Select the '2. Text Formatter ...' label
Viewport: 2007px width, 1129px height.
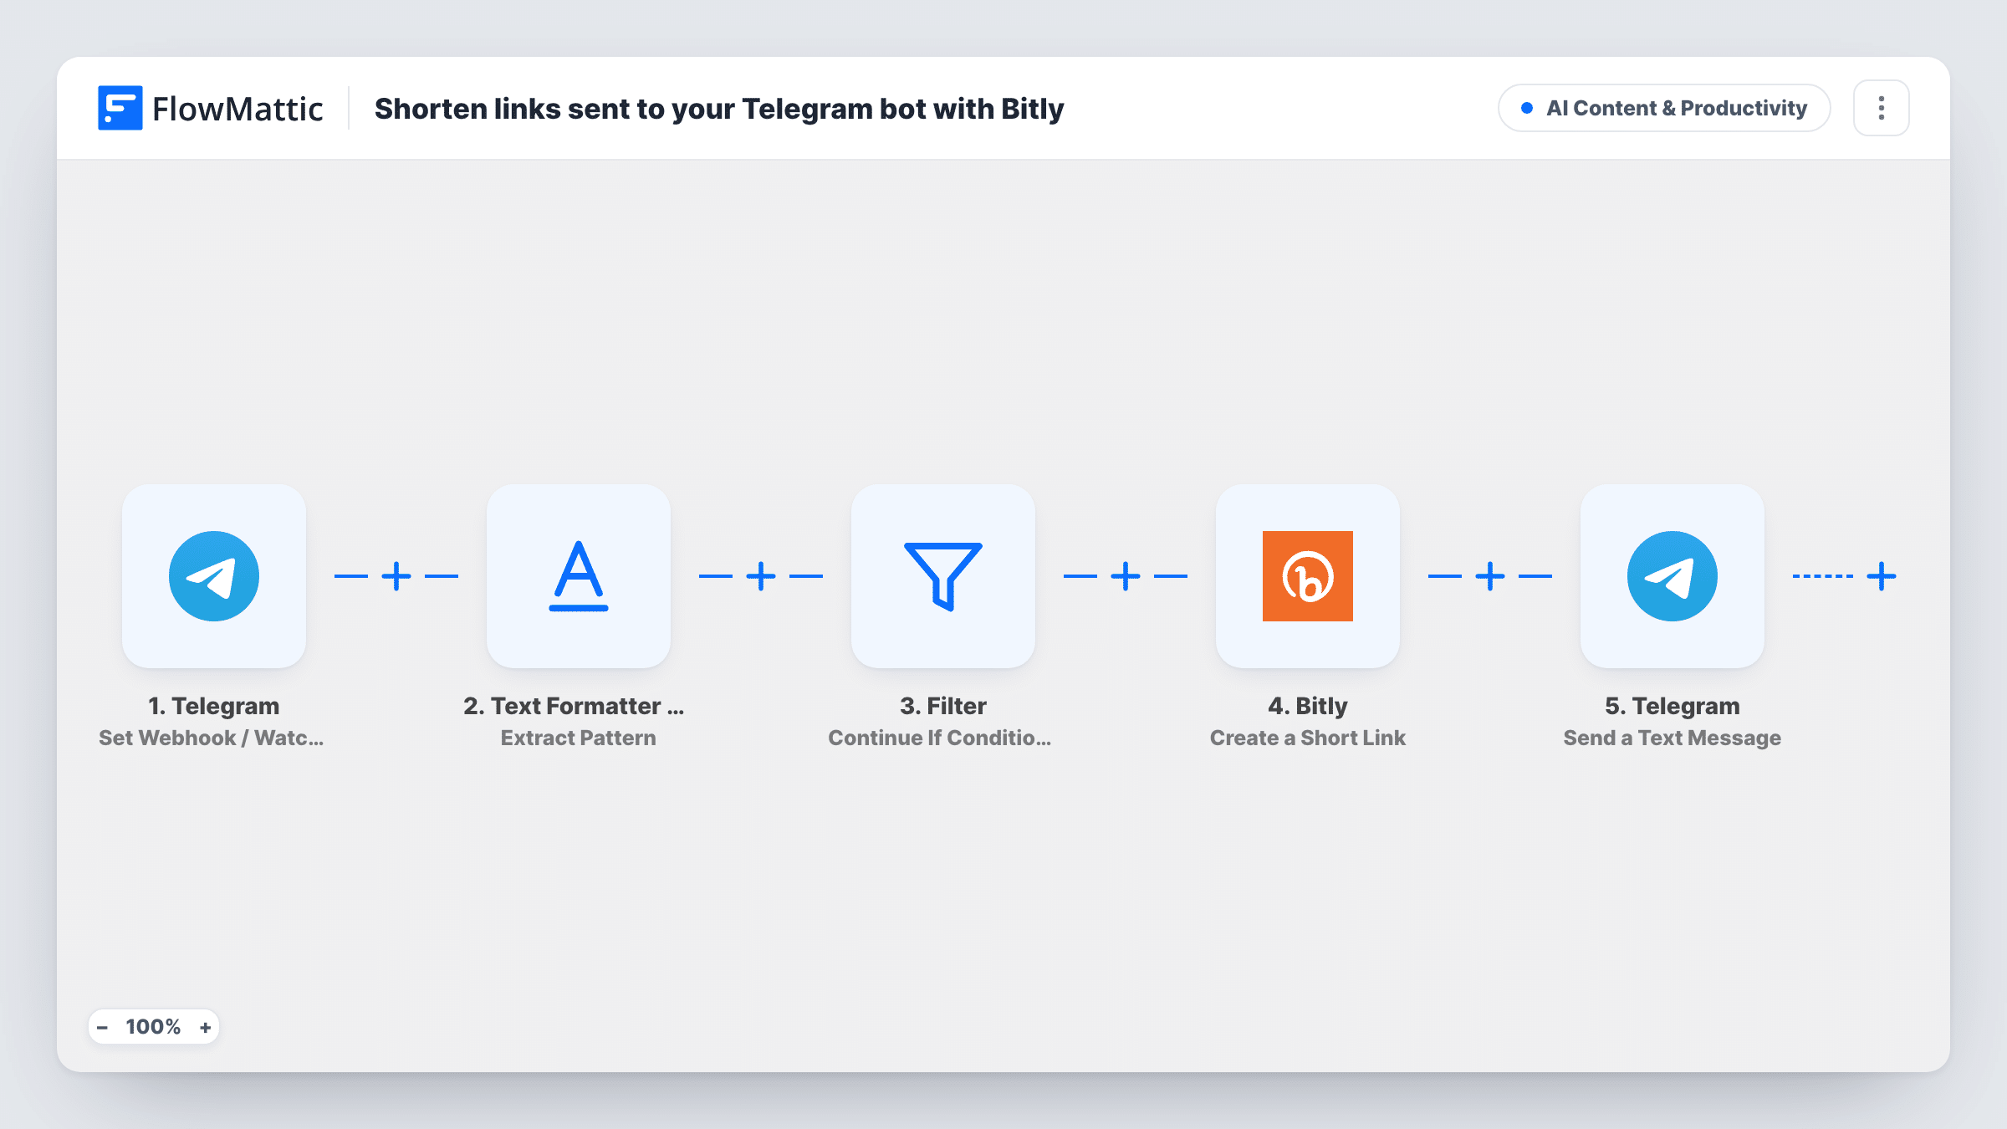[x=574, y=706]
